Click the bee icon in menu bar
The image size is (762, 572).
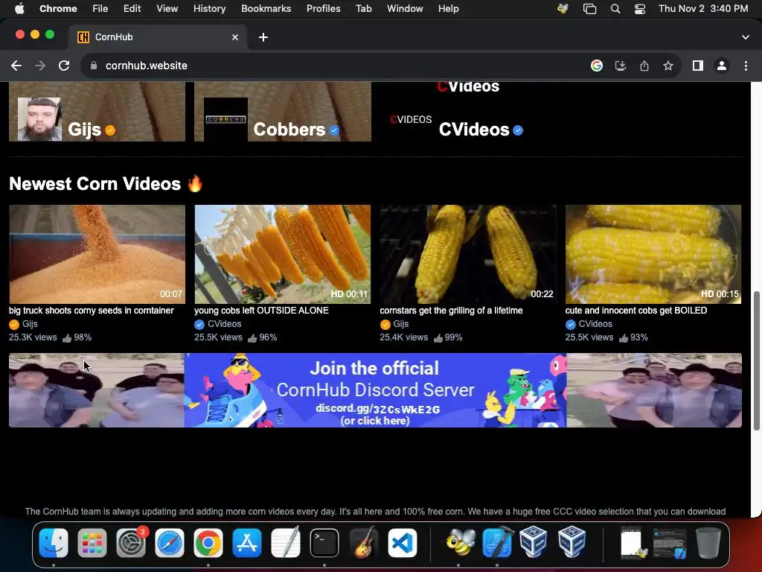point(563,9)
